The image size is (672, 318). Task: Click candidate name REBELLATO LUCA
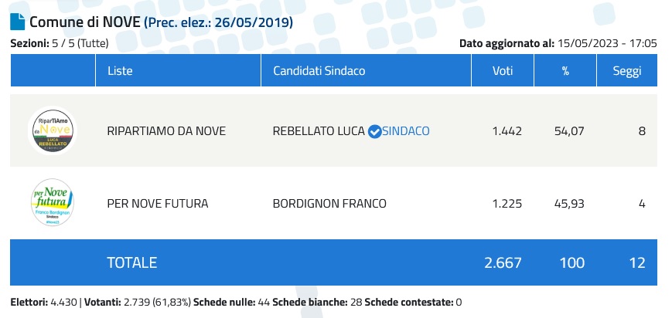click(319, 131)
